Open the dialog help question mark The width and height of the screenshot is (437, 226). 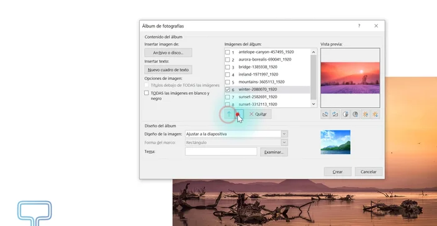tap(359, 26)
